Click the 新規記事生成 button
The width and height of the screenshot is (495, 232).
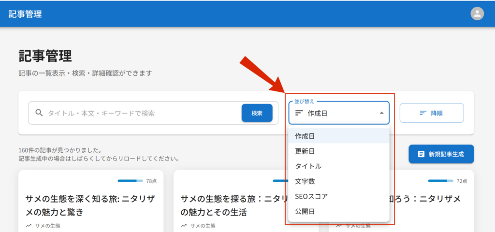(x=441, y=154)
